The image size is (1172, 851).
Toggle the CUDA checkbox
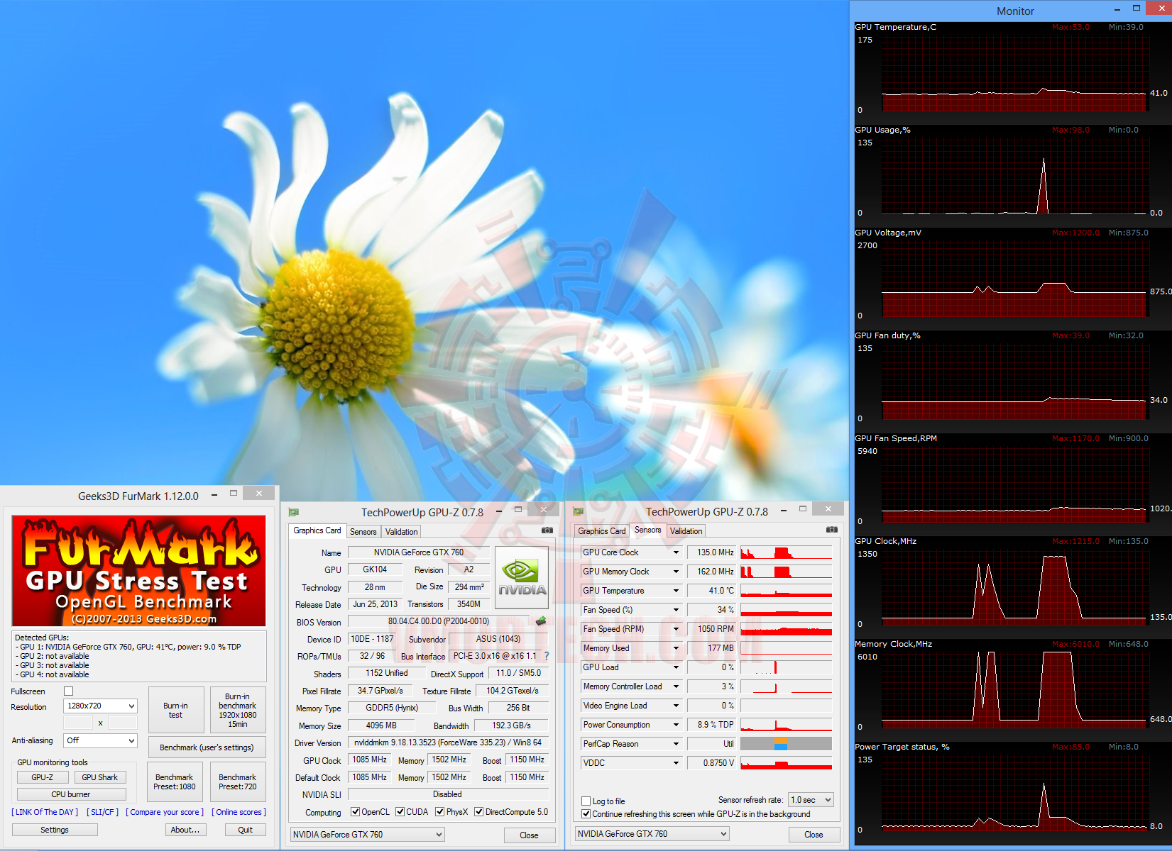[x=400, y=812]
